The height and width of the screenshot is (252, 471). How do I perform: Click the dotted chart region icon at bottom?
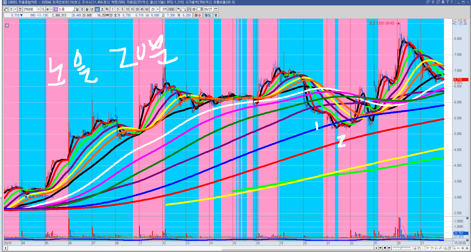click(x=423, y=248)
